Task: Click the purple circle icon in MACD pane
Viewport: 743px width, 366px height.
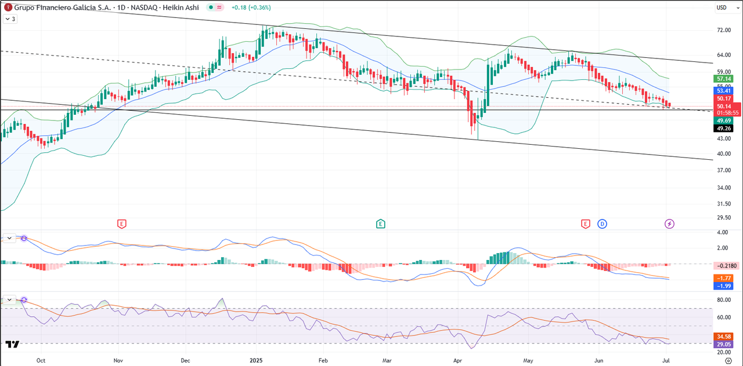Action: [x=24, y=238]
